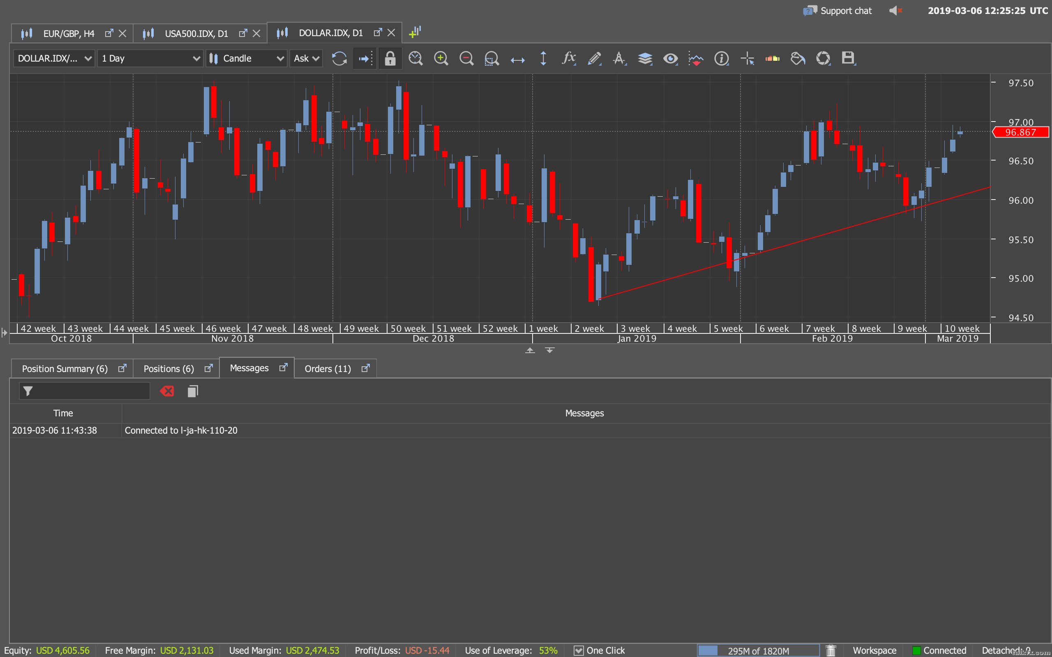The width and height of the screenshot is (1052, 657).
Task: Open the time-range zoom magnifier tool
Action: pos(415,58)
